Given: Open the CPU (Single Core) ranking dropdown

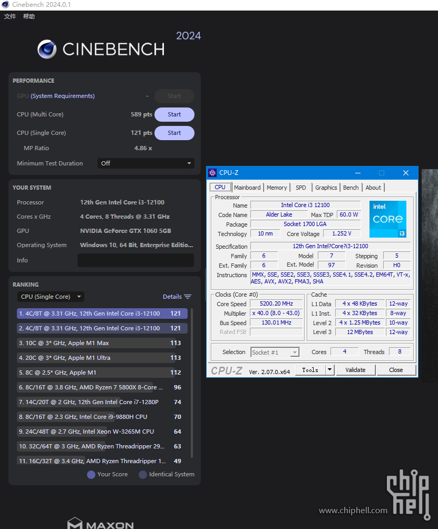Looking at the screenshot, I should (x=51, y=297).
